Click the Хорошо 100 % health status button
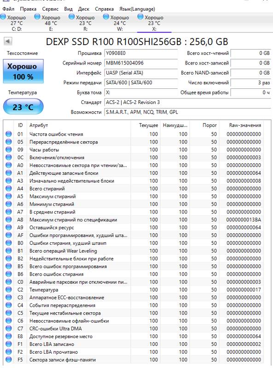 [23, 71]
